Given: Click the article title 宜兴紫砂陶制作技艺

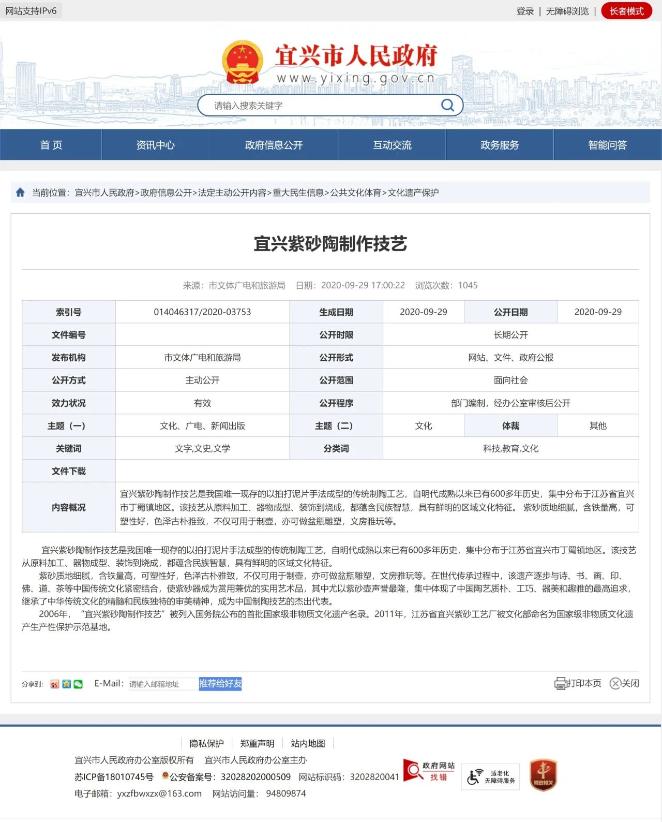Looking at the screenshot, I should coord(330,244).
